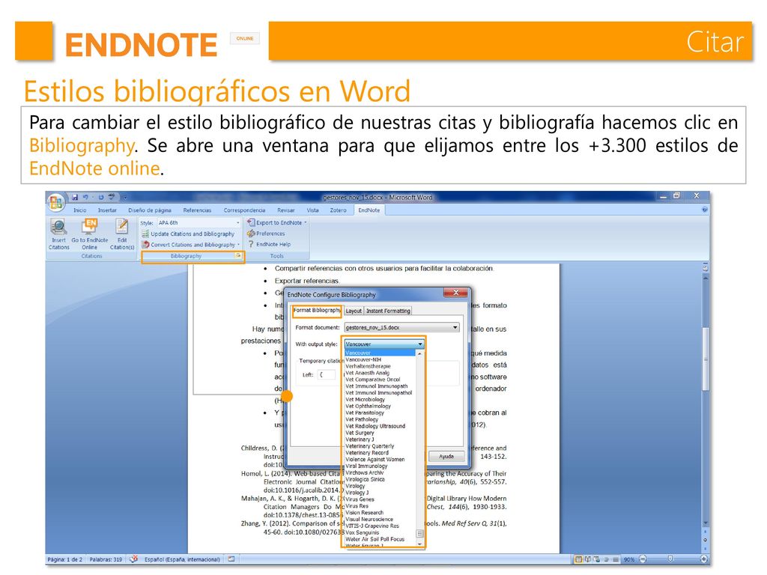Click the zoom slider handle
The height and width of the screenshot is (575, 767).
point(670,559)
